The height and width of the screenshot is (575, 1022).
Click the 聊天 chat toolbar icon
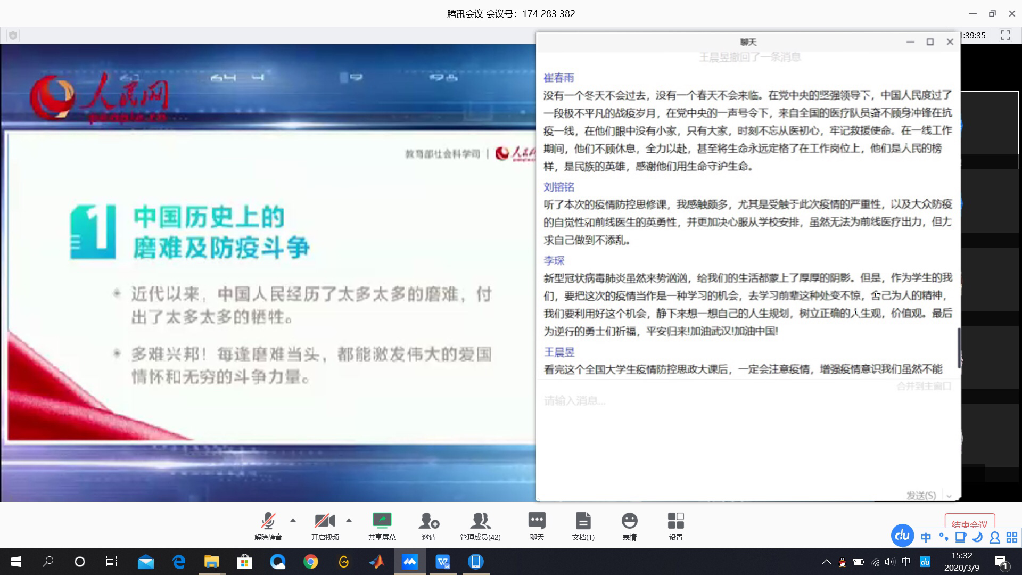[537, 521]
